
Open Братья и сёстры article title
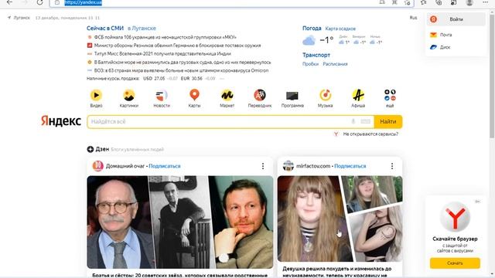pyautogui.click(x=179, y=275)
